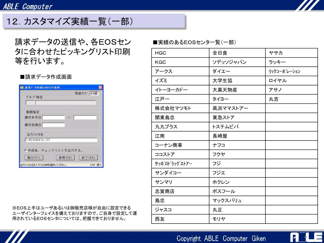Select the ロイヤル table cell

pos(291,81)
